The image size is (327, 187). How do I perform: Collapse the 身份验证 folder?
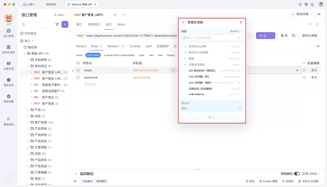coord(28,66)
